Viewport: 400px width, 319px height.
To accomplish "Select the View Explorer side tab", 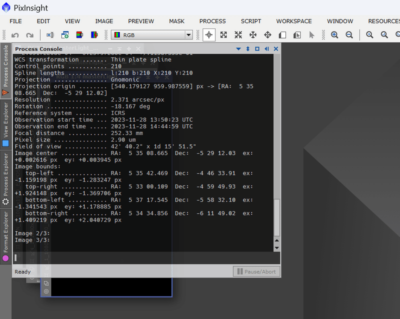I will (x=5, y=124).
